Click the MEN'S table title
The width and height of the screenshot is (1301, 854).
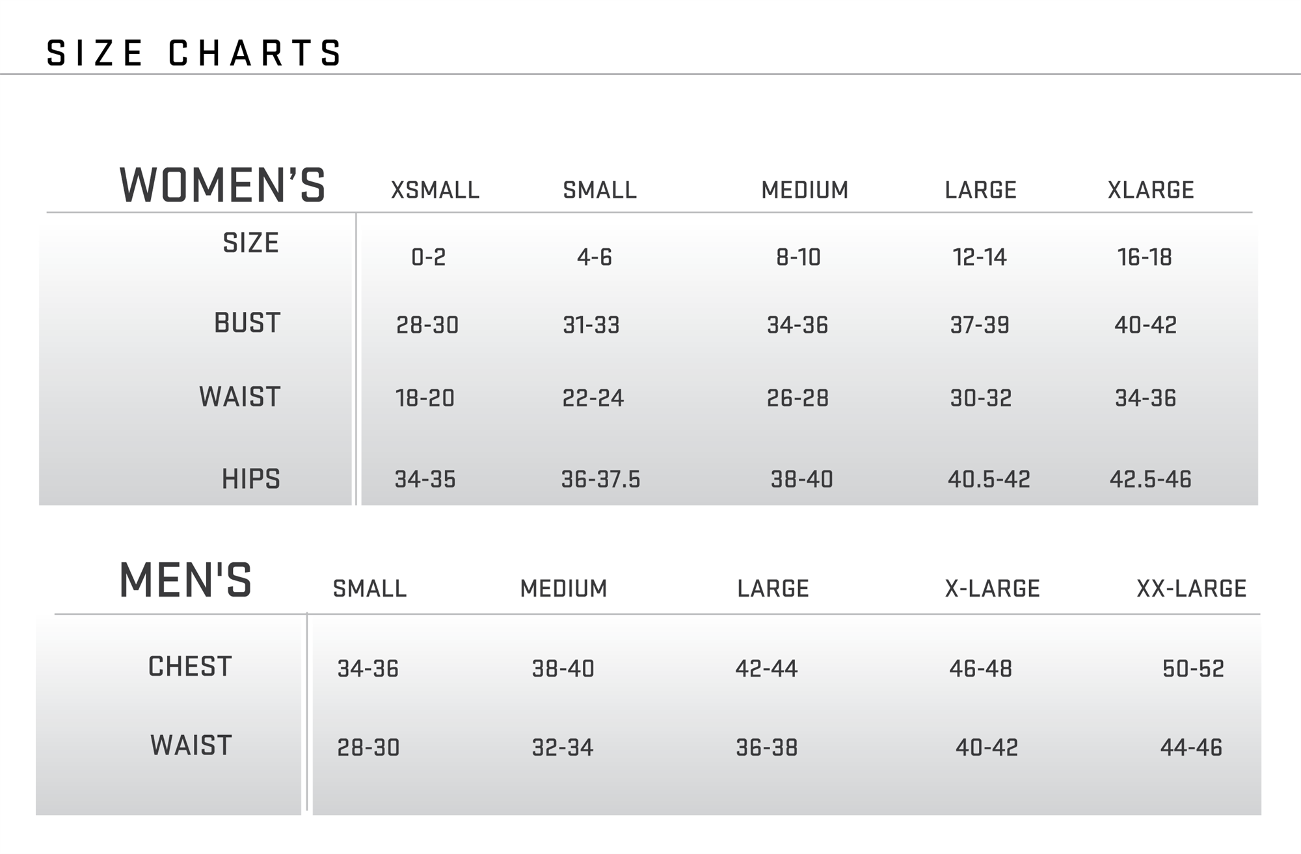tap(185, 580)
